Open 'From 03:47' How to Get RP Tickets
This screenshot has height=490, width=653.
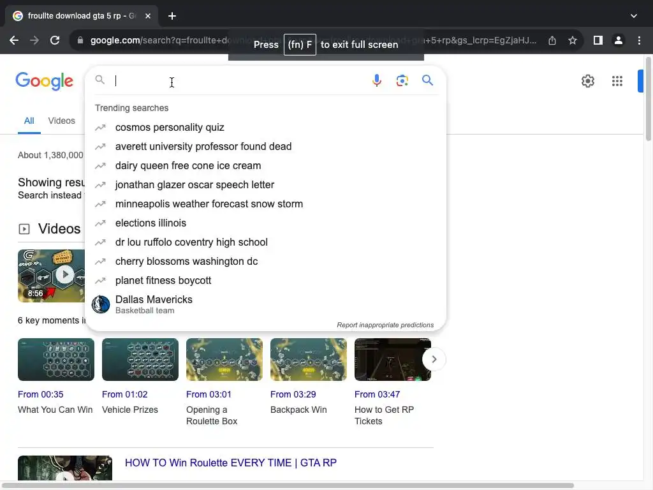pos(377,394)
